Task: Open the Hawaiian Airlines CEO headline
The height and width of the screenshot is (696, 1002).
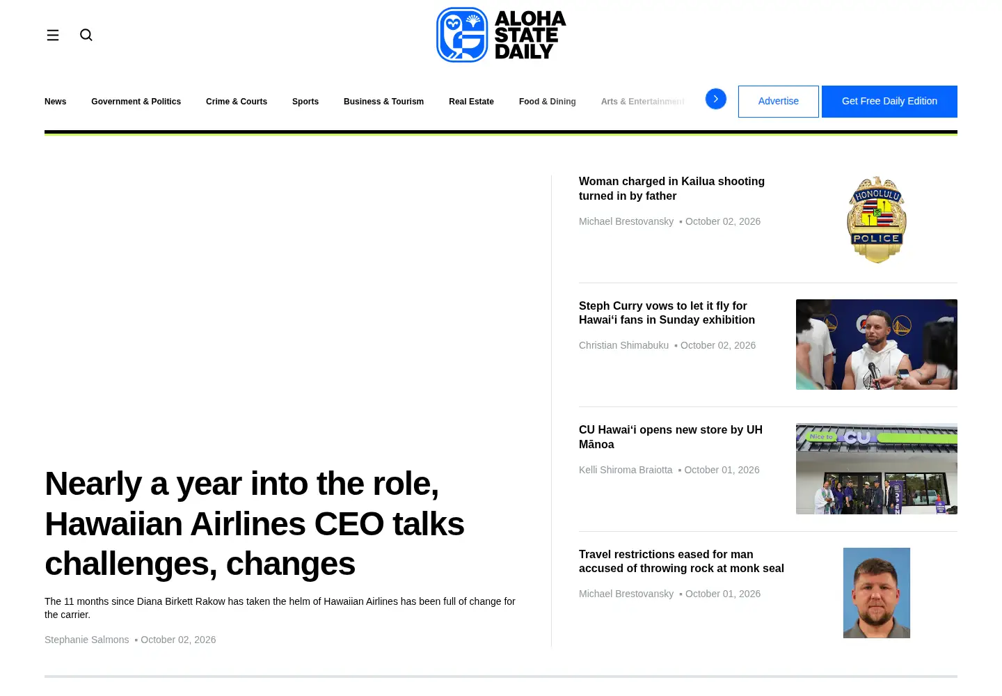Action: coord(255,523)
